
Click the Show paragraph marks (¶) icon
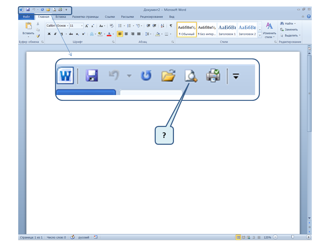tap(171, 26)
